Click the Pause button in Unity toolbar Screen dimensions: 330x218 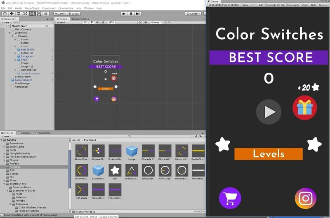coord(131,14)
